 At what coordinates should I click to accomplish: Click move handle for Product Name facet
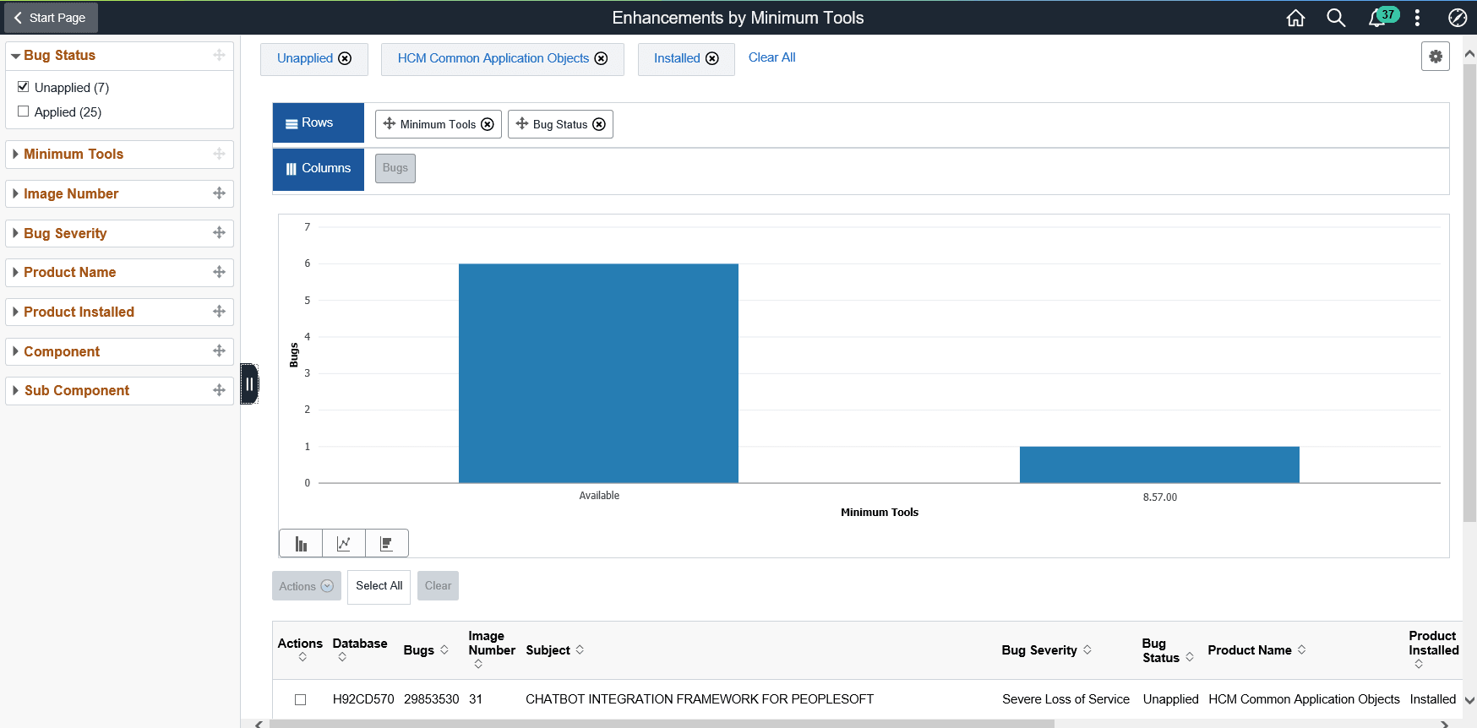[219, 272]
